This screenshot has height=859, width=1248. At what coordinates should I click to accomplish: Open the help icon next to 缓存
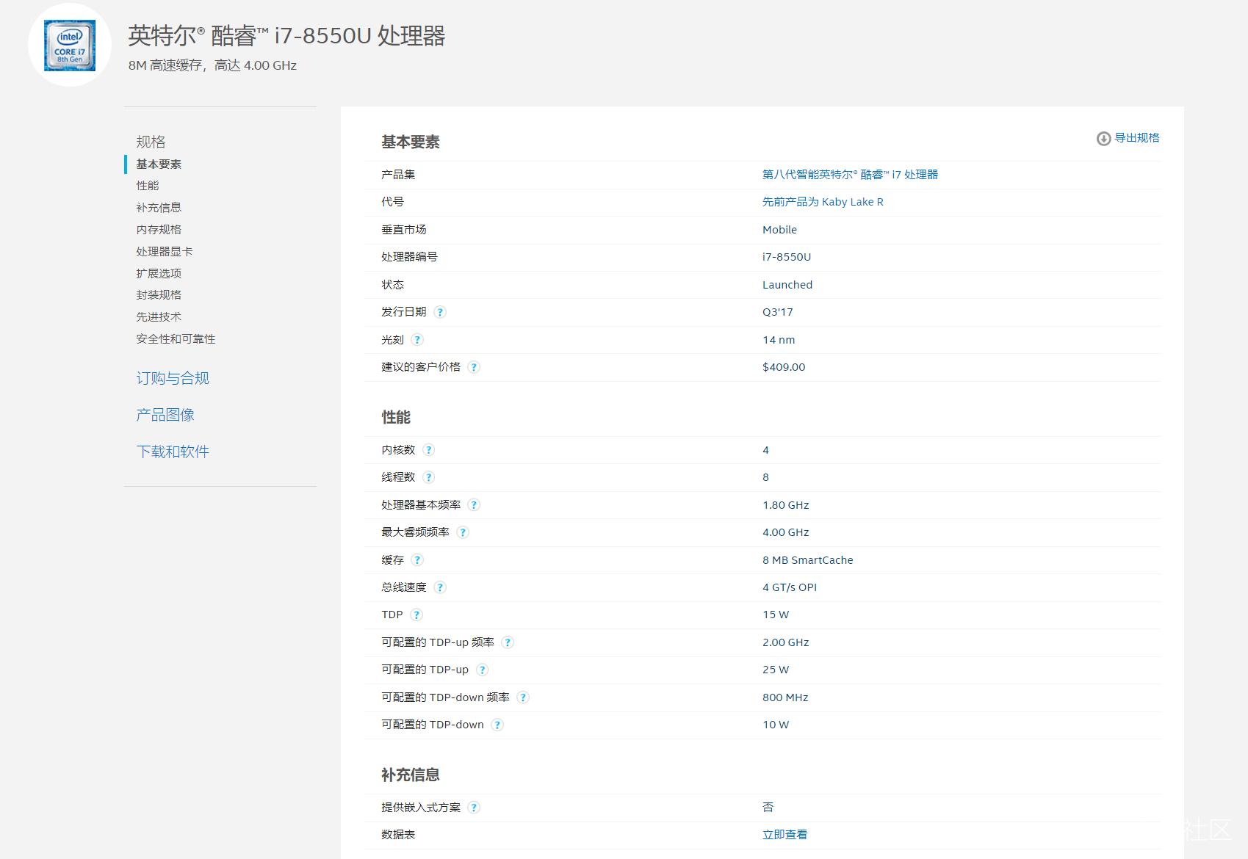[417, 560]
